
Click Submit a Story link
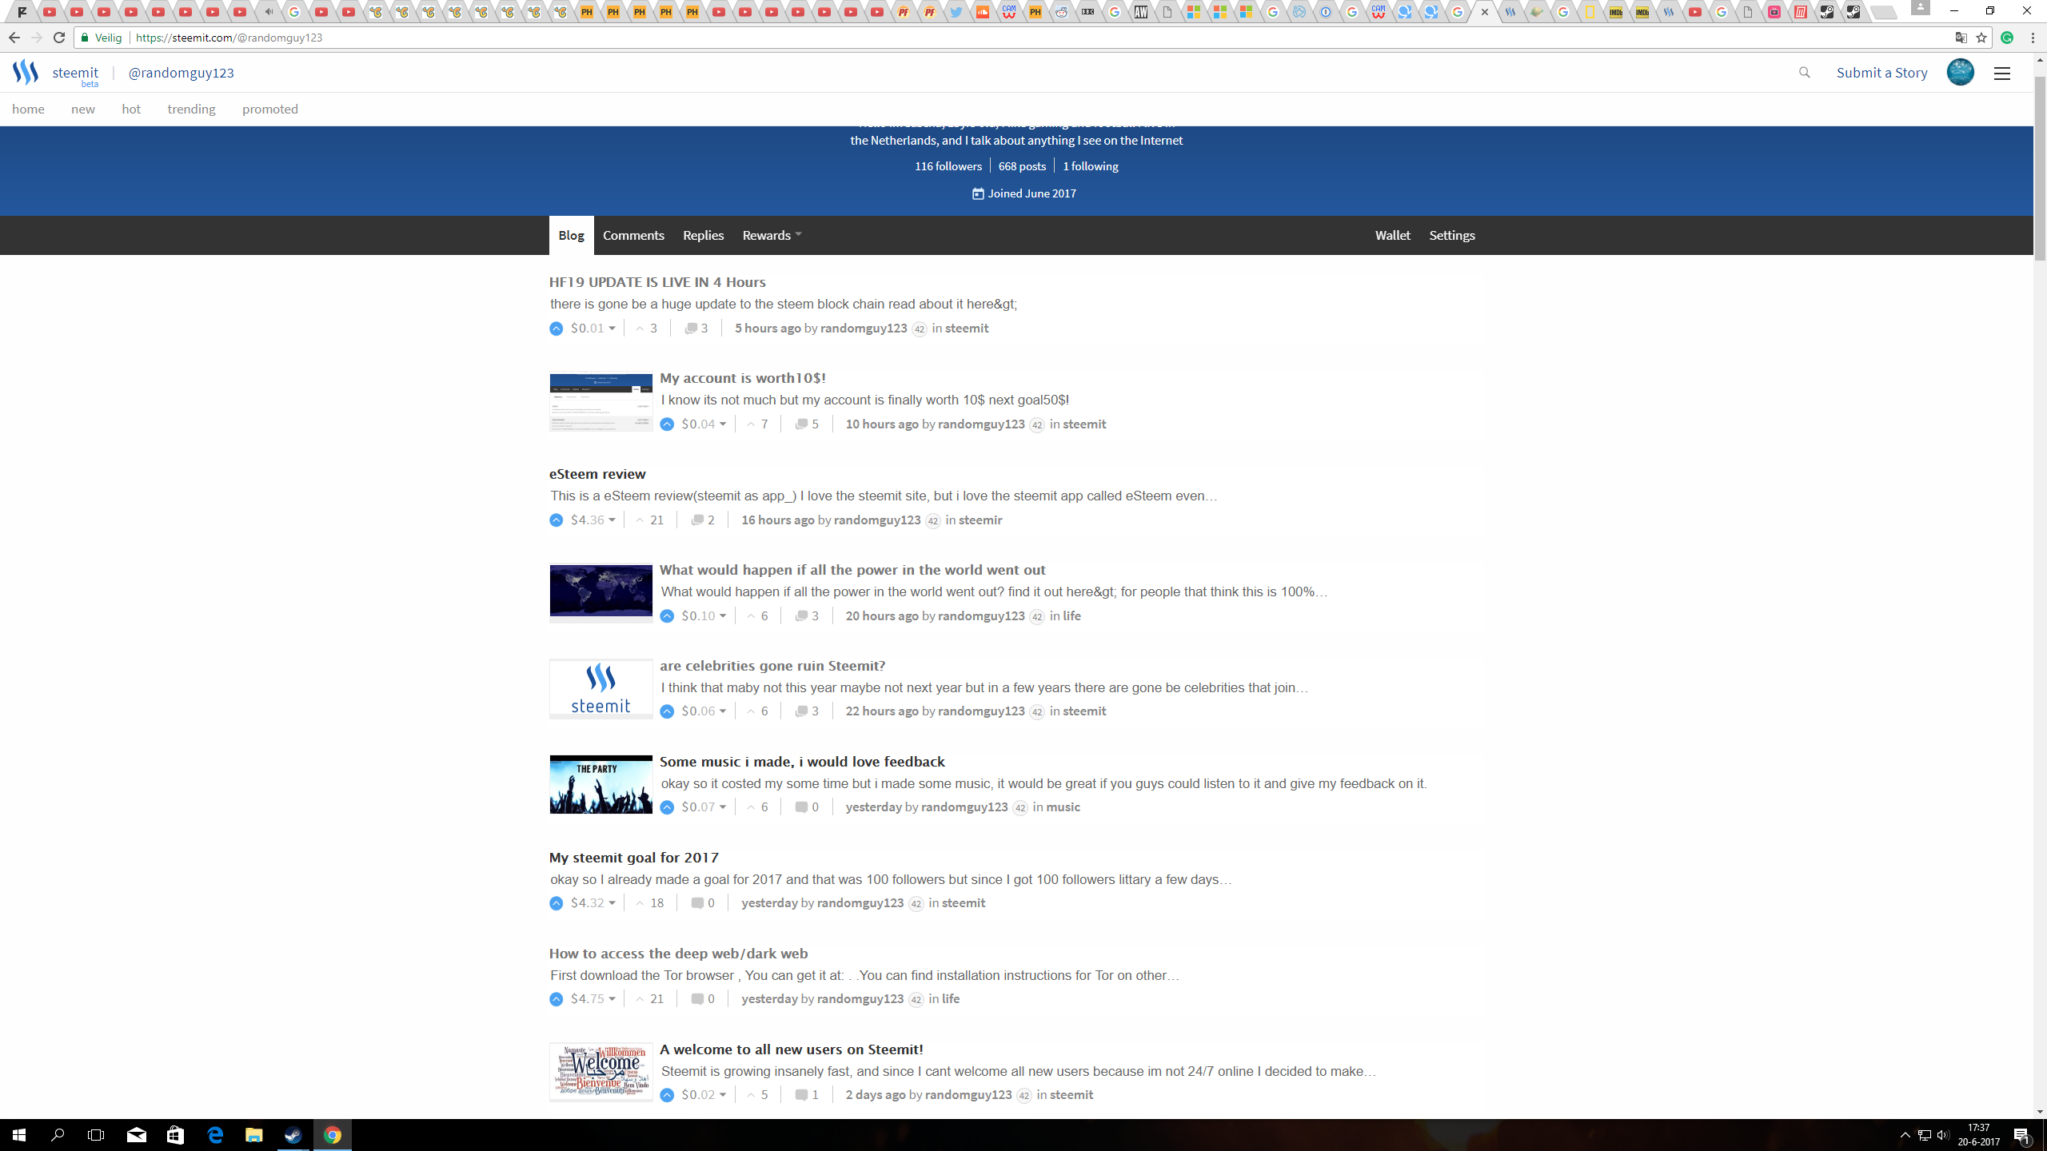coord(1881,73)
